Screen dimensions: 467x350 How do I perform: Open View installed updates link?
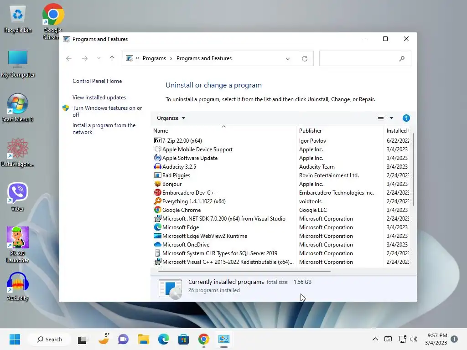click(x=99, y=98)
